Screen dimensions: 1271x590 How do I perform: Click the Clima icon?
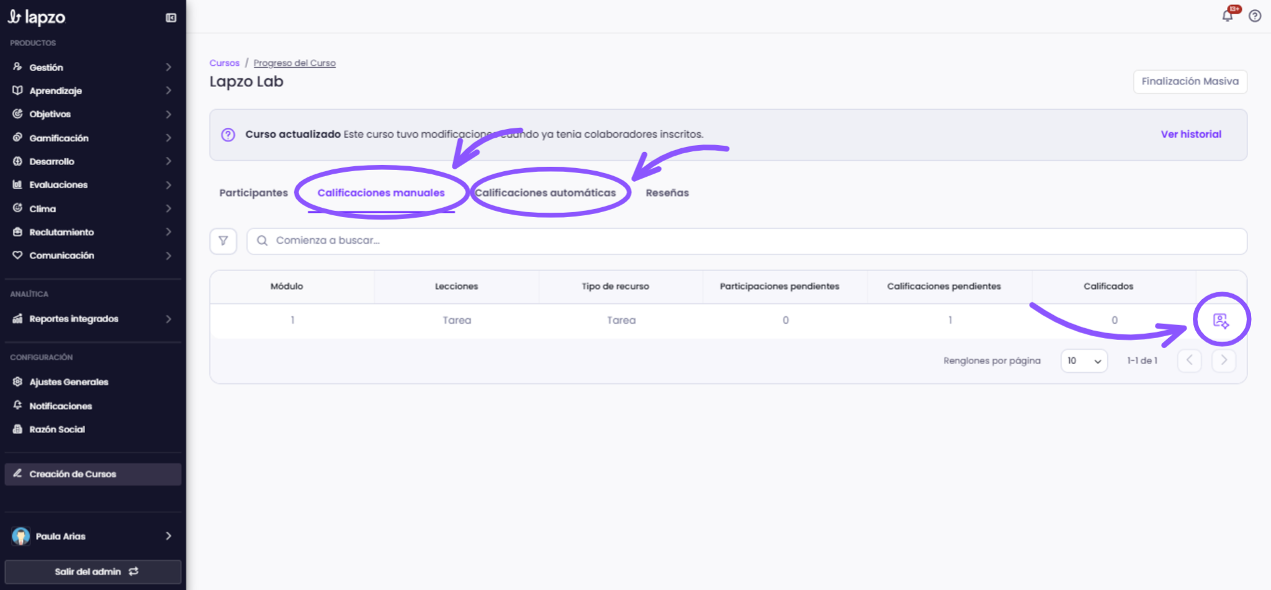[x=17, y=208]
